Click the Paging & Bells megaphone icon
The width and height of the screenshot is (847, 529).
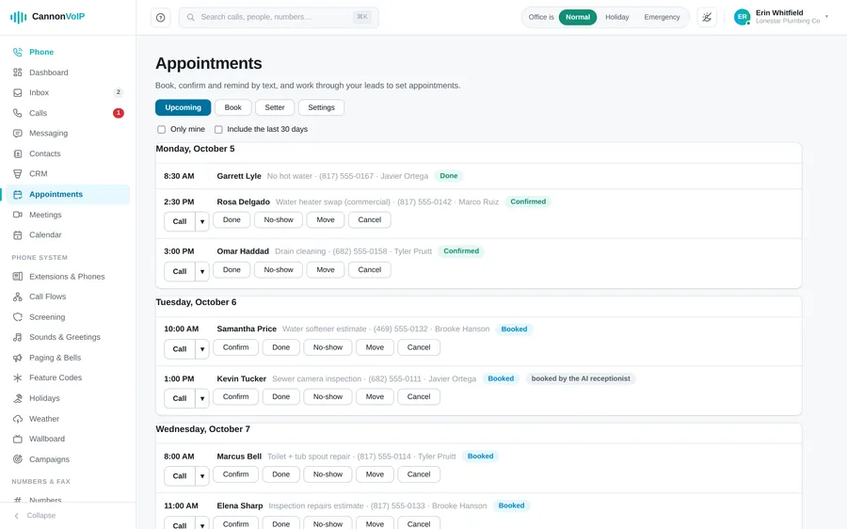coord(18,358)
